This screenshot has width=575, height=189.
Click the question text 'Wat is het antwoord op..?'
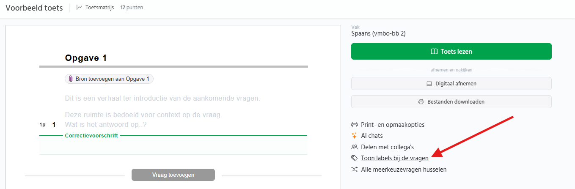[x=106, y=125]
